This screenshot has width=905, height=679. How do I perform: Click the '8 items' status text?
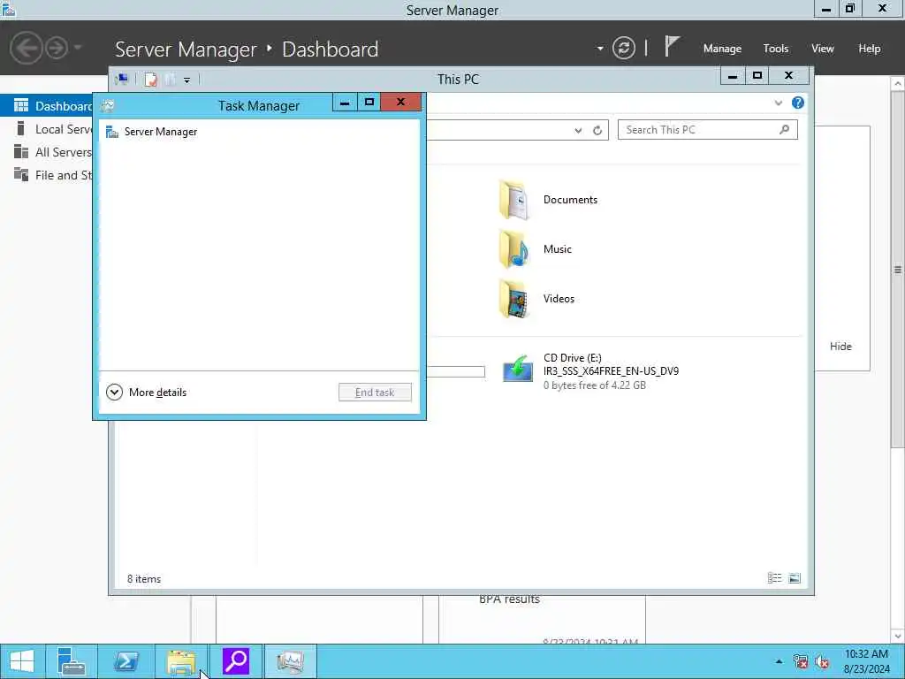pyautogui.click(x=144, y=578)
